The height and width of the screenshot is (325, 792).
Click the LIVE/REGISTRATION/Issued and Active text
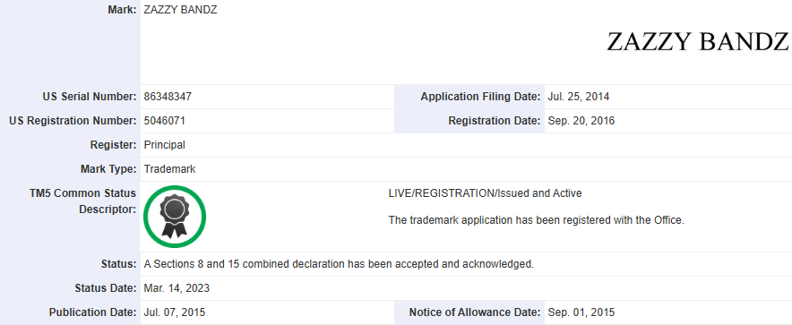(485, 193)
